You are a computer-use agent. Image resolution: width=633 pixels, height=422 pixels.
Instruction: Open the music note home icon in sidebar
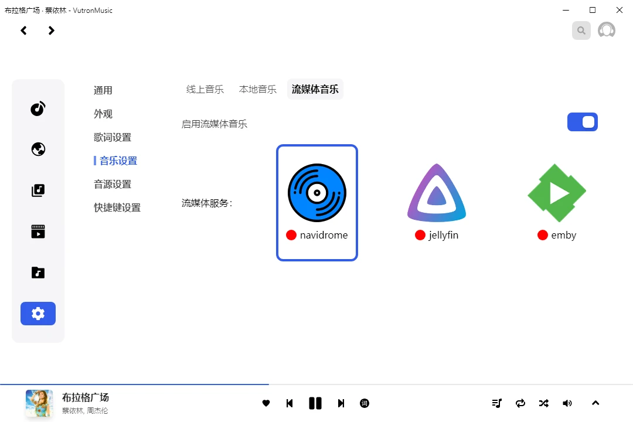coord(38,108)
